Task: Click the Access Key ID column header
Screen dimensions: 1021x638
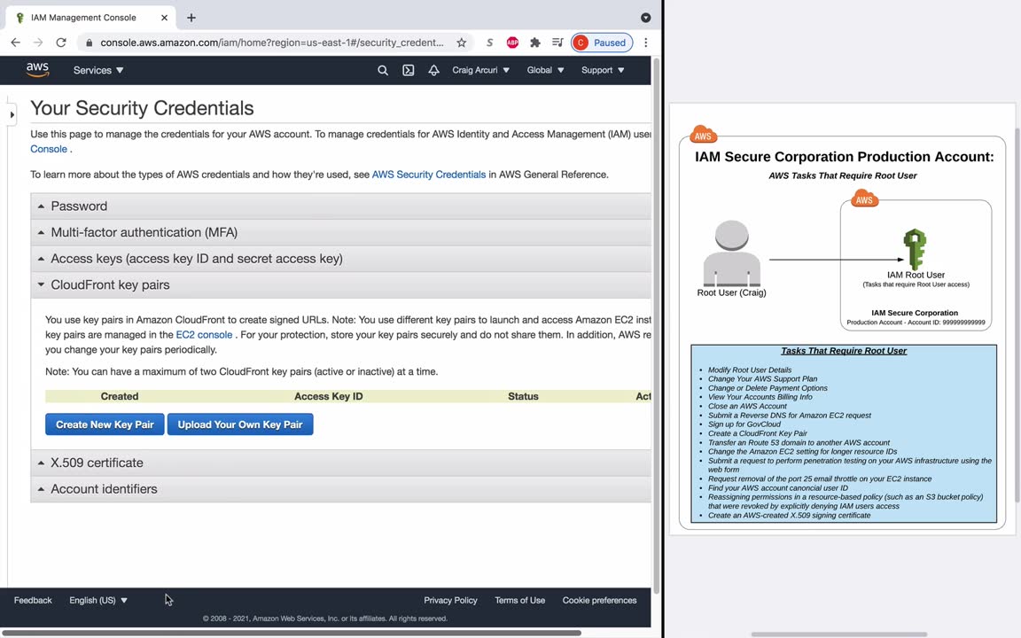Action: pos(328,396)
